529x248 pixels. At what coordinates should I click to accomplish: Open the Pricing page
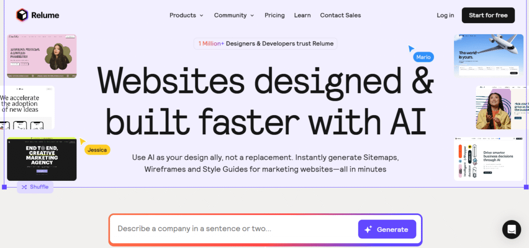click(x=274, y=16)
